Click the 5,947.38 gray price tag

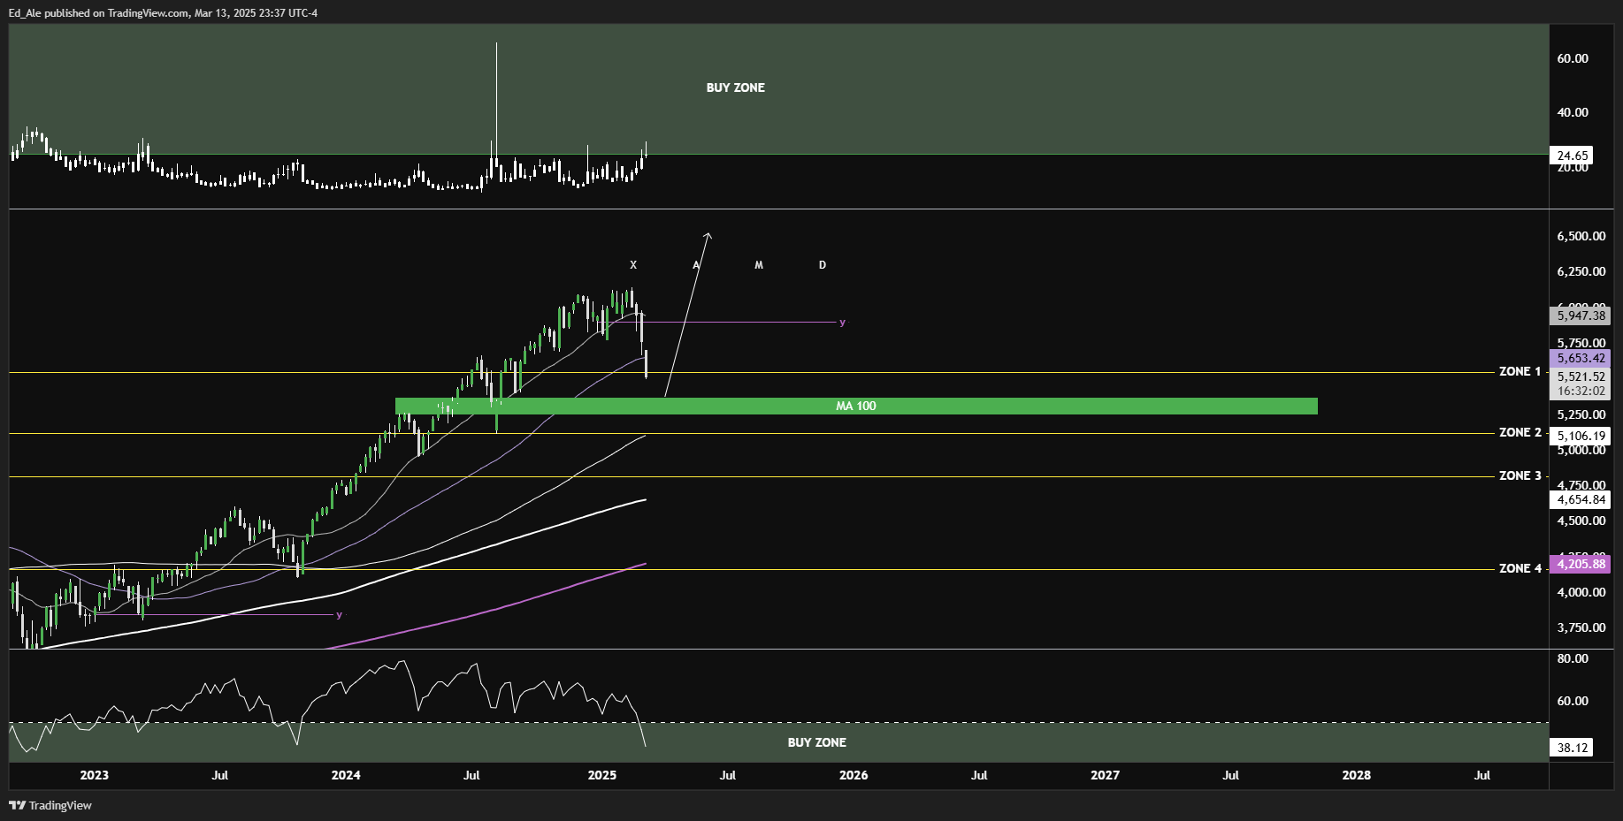tap(1581, 315)
